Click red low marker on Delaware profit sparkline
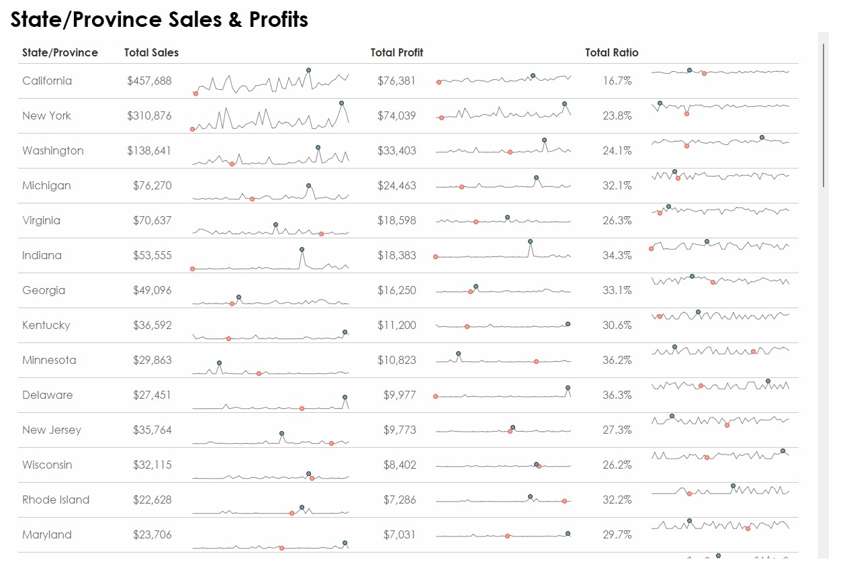 coord(435,396)
